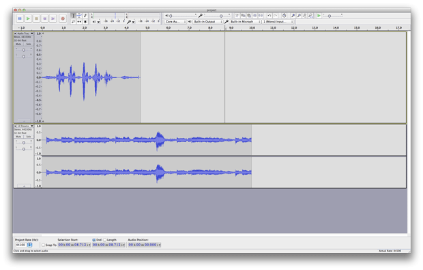Select the Multi-Tool (asterisk) mode
The width and height of the screenshot is (423, 270).
pos(85,22)
